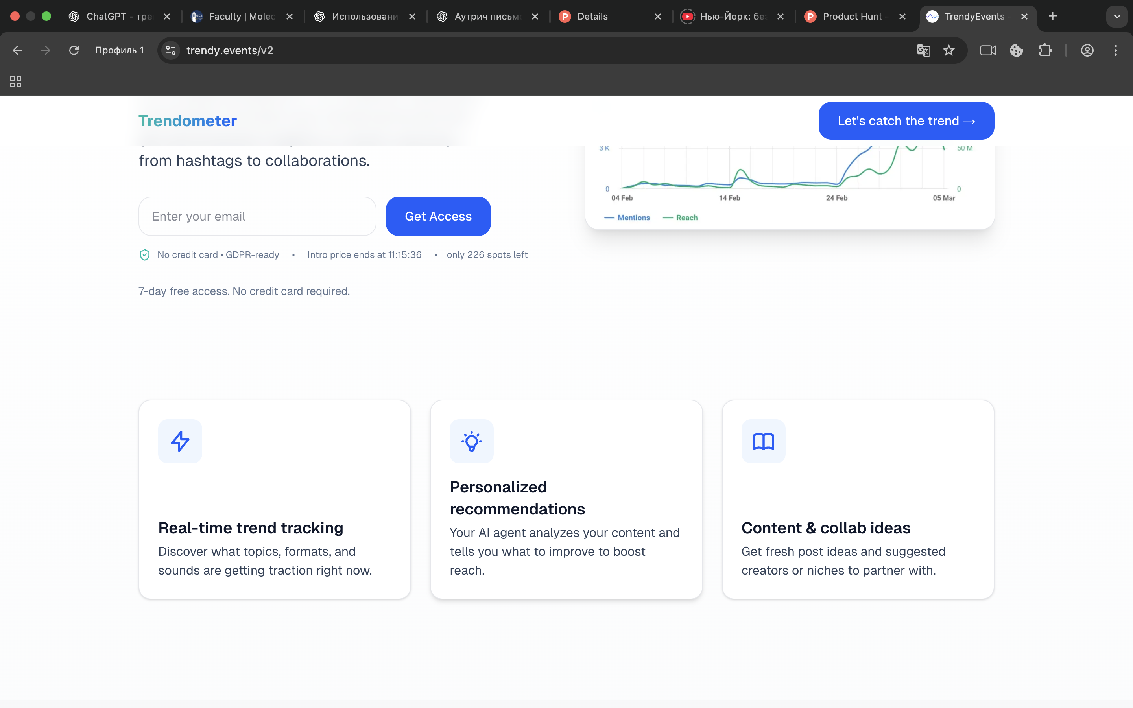Click the lightbulb recommendations icon
This screenshot has width=1133, height=708.
(471, 441)
